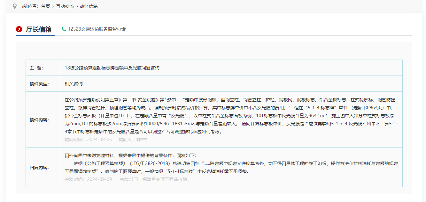Screen dimensions: 426x202
Task: Click the 信件类型 row label
Action: coord(39,84)
